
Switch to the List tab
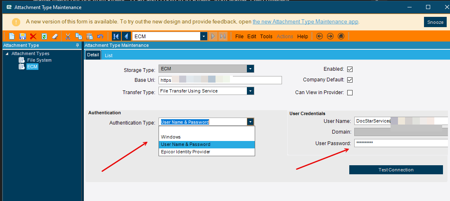click(x=109, y=55)
